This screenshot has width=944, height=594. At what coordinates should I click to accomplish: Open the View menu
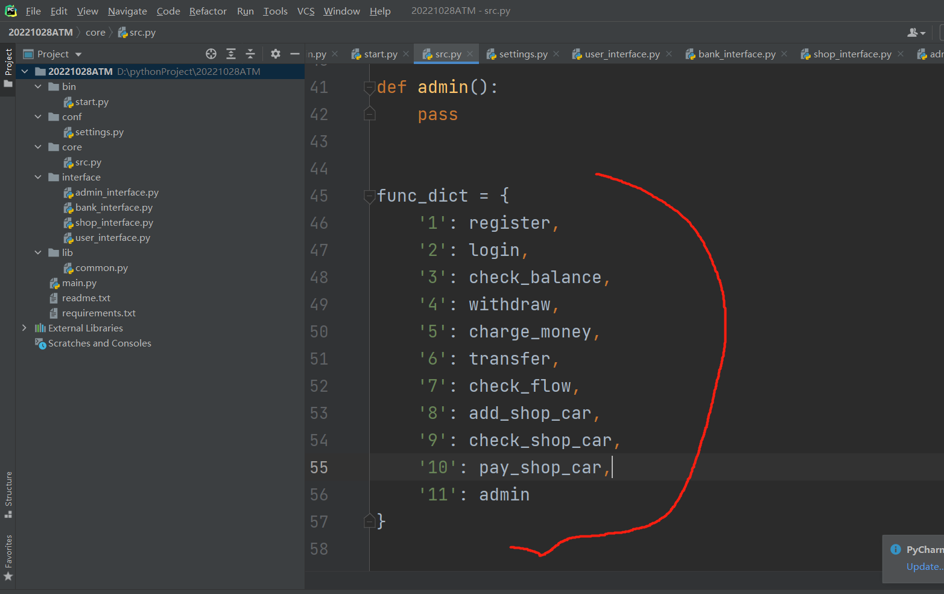[87, 11]
